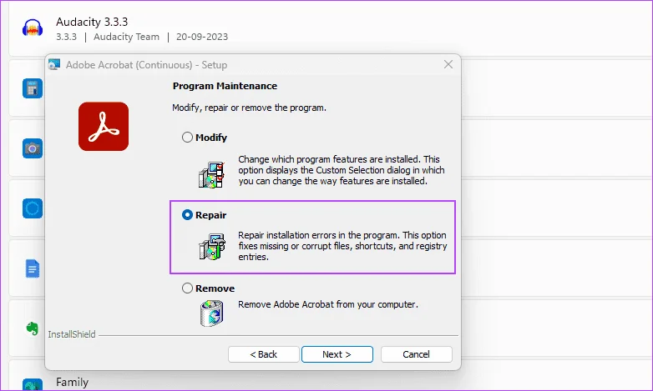
Task: Click the Audacity 3.3.3 app name
Action: (92, 22)
